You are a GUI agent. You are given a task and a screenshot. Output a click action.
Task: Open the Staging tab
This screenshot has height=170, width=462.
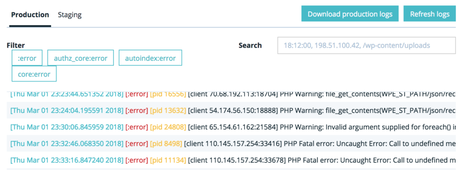click(69, 15)
